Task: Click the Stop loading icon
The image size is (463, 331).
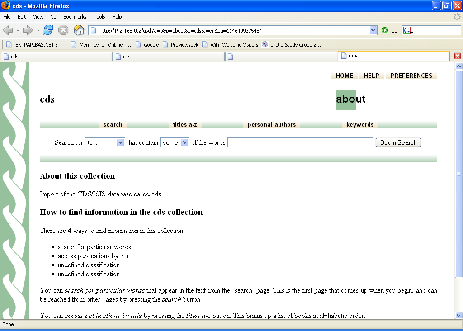Action: pyautogui.click(x=63, y=31)
